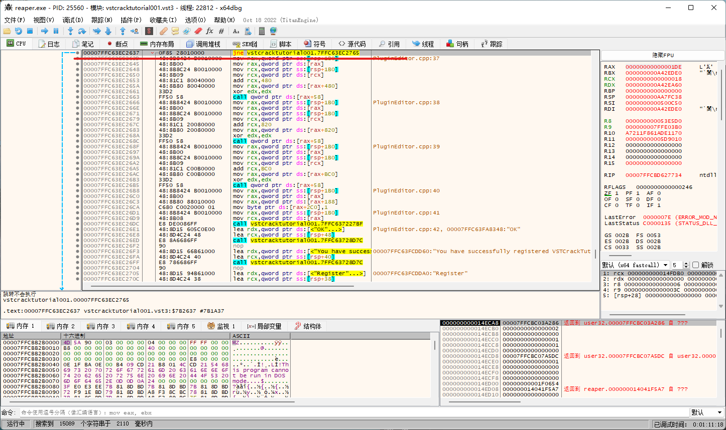Open the 调试(D) menu

click(73, 20)
